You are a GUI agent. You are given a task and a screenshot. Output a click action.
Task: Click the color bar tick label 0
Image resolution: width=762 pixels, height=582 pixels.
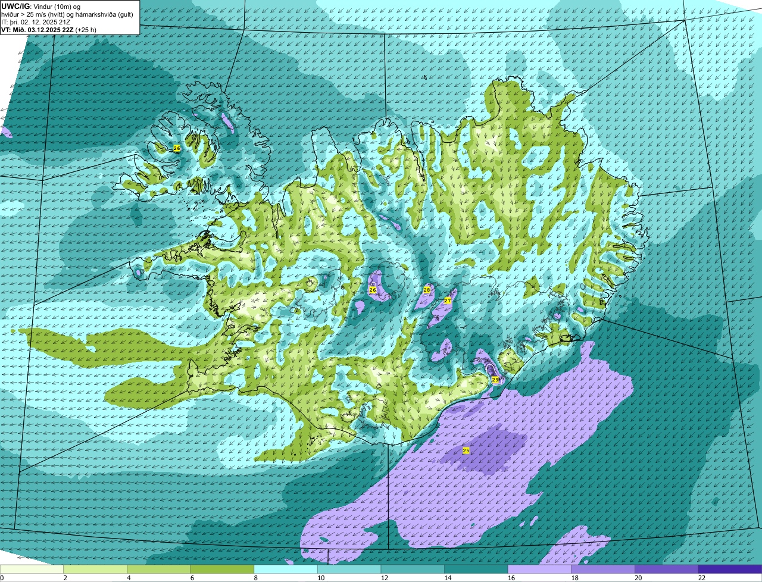click(2, 578)
